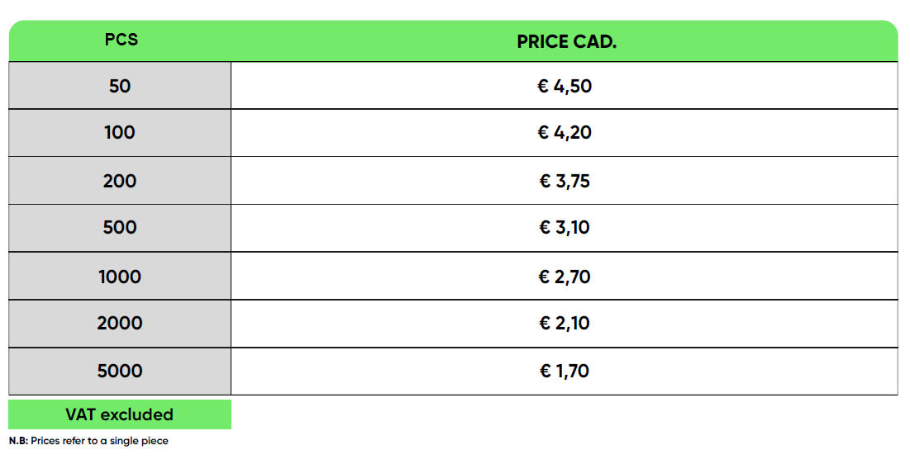Screen dimensions: 910x464
Task: Select the 500 pieces quantity cell
Action: 120,228
